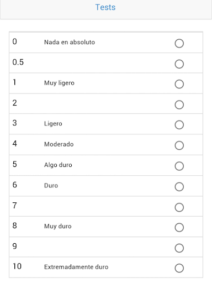The width and height of the screenshot is (212, 283).
Task: Pick the 3 Ligero radio option
Action: tap(179, 125)
